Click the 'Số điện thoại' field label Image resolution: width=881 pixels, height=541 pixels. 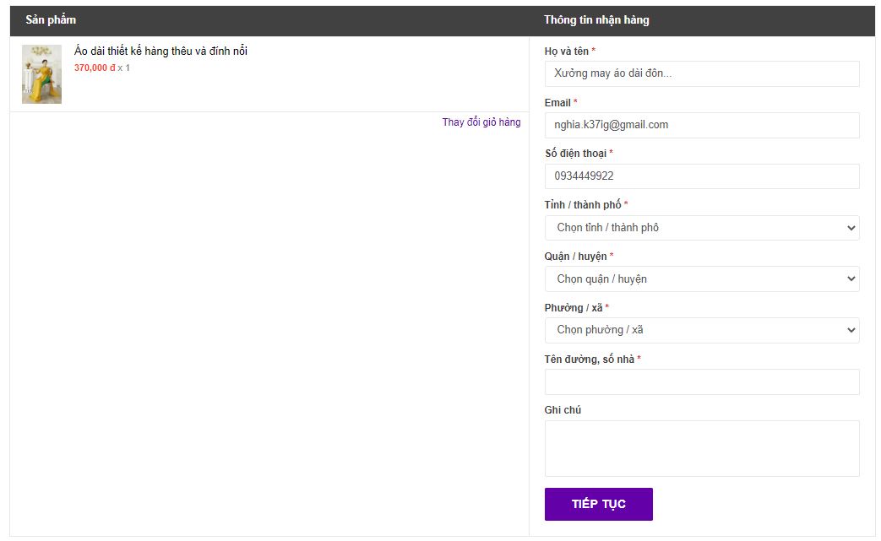pos(575,154)
